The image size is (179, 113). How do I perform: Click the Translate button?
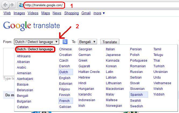click(x=110, y=42)
